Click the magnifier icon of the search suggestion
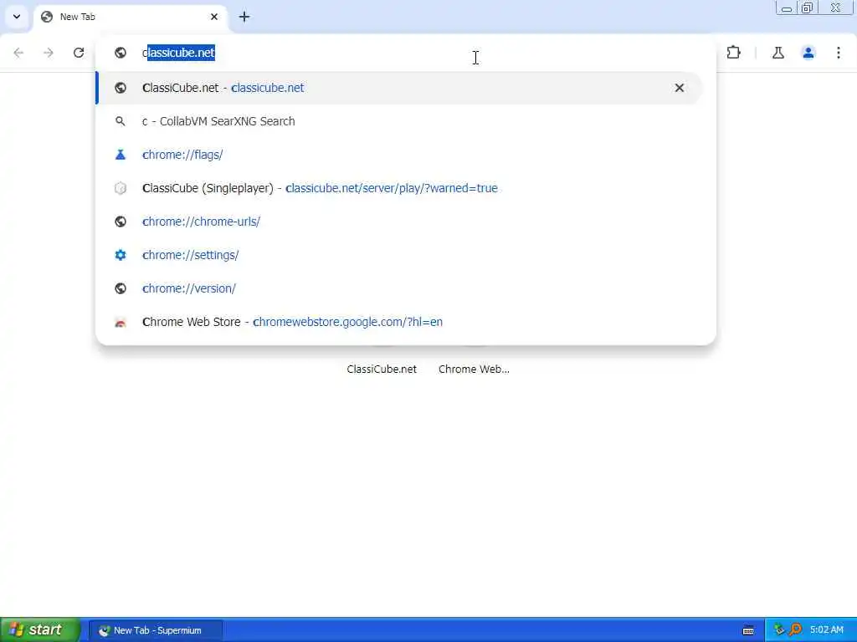Screen dimensions: 857x642 pos(121,121)
